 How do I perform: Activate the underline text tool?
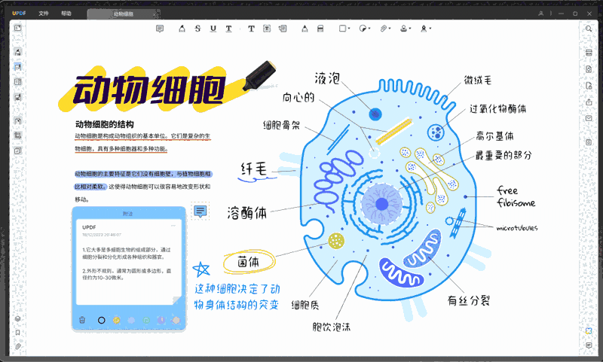point(213,29)
